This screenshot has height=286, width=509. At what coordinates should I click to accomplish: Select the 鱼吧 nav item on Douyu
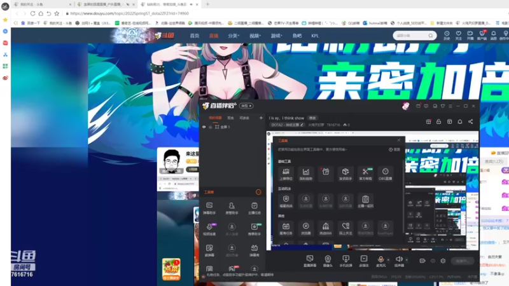click(296, 36)
